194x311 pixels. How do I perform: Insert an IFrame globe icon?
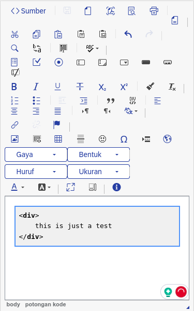[167, 139]
